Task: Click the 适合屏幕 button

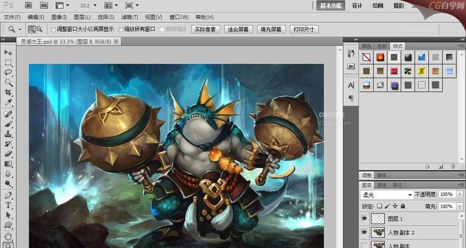Action: coord(238,29)
